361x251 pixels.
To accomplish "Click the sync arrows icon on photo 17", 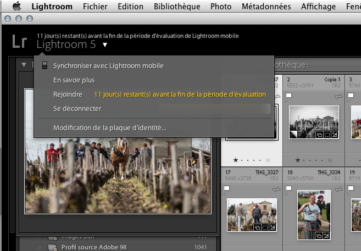I will (276, 189).
